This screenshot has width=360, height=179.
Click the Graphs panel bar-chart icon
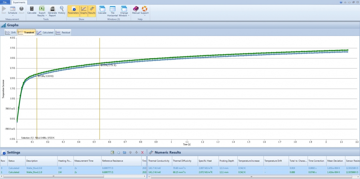click(3, 25)
